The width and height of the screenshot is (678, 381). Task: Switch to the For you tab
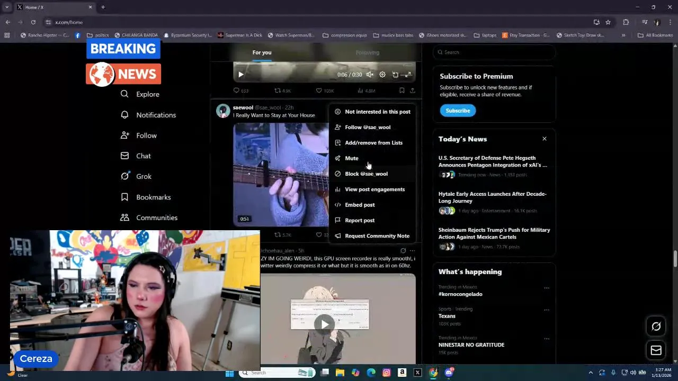pos(262,52)
